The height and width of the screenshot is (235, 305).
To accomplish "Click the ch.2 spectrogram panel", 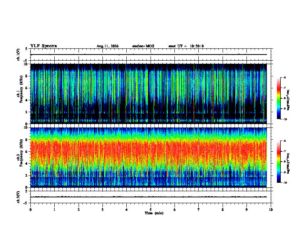I will click(149, 157).
